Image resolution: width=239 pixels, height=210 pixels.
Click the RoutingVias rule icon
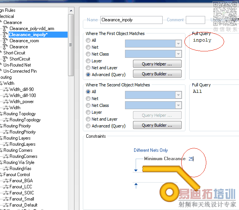[6, 169]
